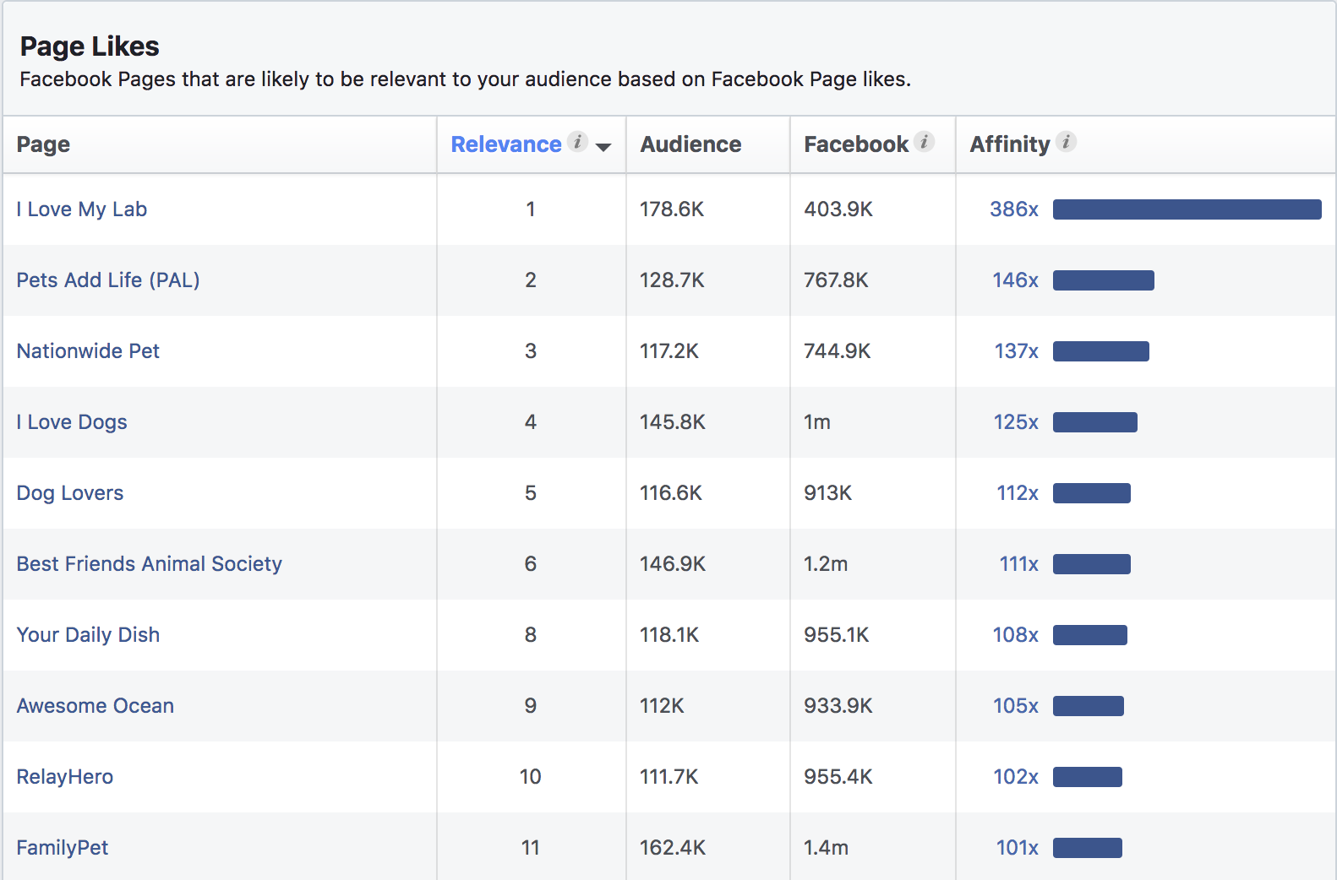This screenshot has height=880, width=1337.
Task: Select audience value 128.7K
Action: click(x=672, y=280)
